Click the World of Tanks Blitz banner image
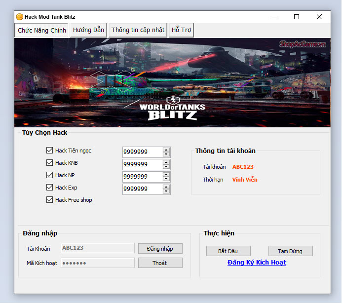This screenshot has width=342, height=304. 172,82
